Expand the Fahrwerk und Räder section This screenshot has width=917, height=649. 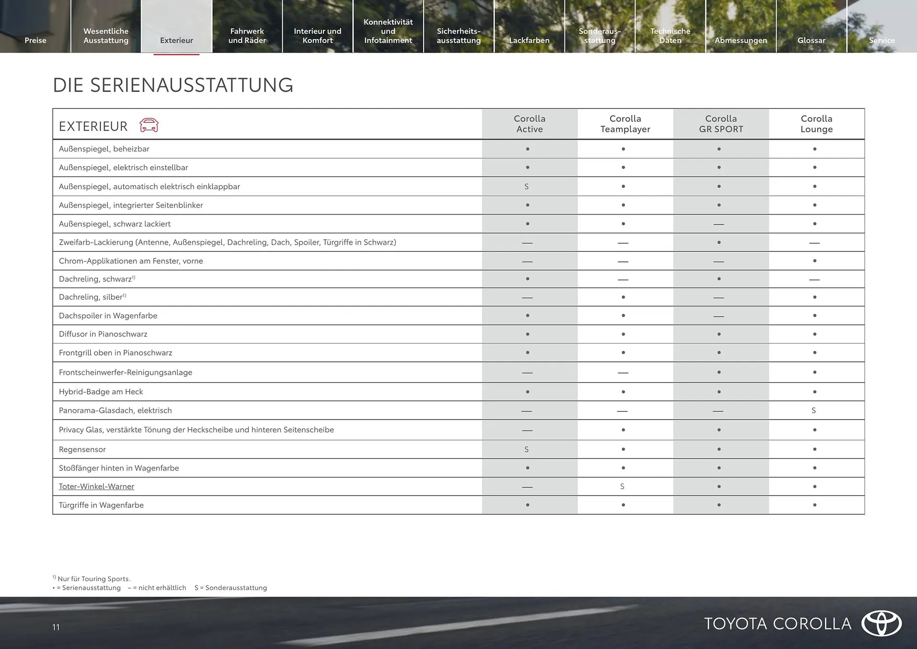(247, 35)
